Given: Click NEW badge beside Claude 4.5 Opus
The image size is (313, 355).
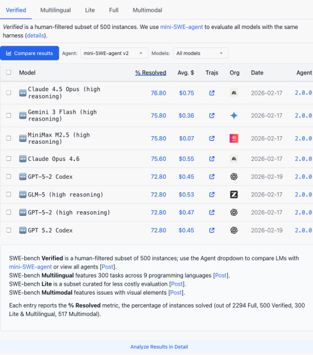Looking at the screenshot, I should pyautogui.click(x=23, y=93).
